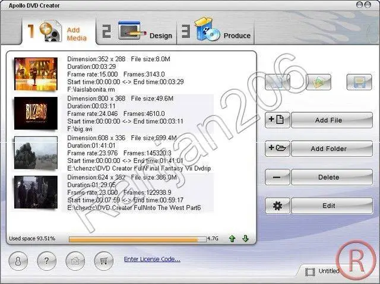Click the minus icon button

click(x=277, y=177)
